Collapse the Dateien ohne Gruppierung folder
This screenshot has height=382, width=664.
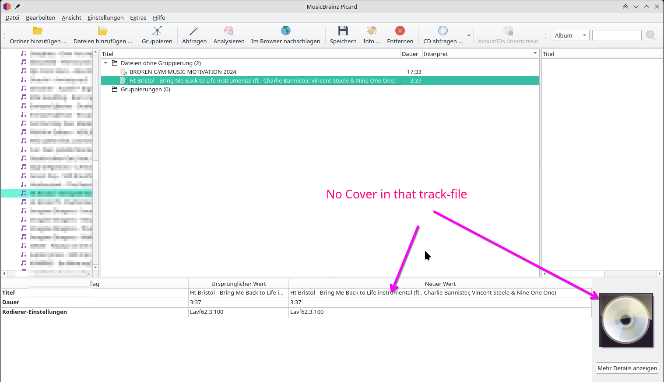click(105, 63)
